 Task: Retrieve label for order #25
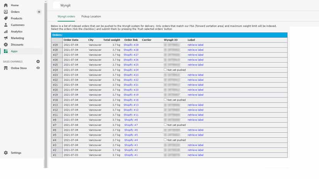pos(195,65)
